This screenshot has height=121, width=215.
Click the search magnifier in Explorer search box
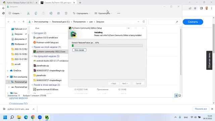click(177, 22)
